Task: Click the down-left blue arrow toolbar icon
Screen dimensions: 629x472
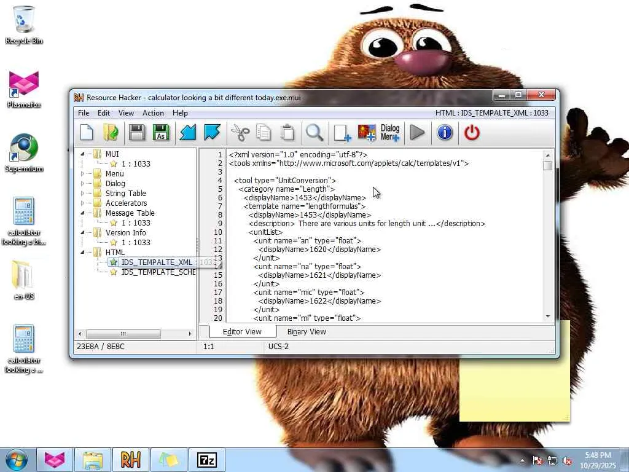Action: coord(187,133)
